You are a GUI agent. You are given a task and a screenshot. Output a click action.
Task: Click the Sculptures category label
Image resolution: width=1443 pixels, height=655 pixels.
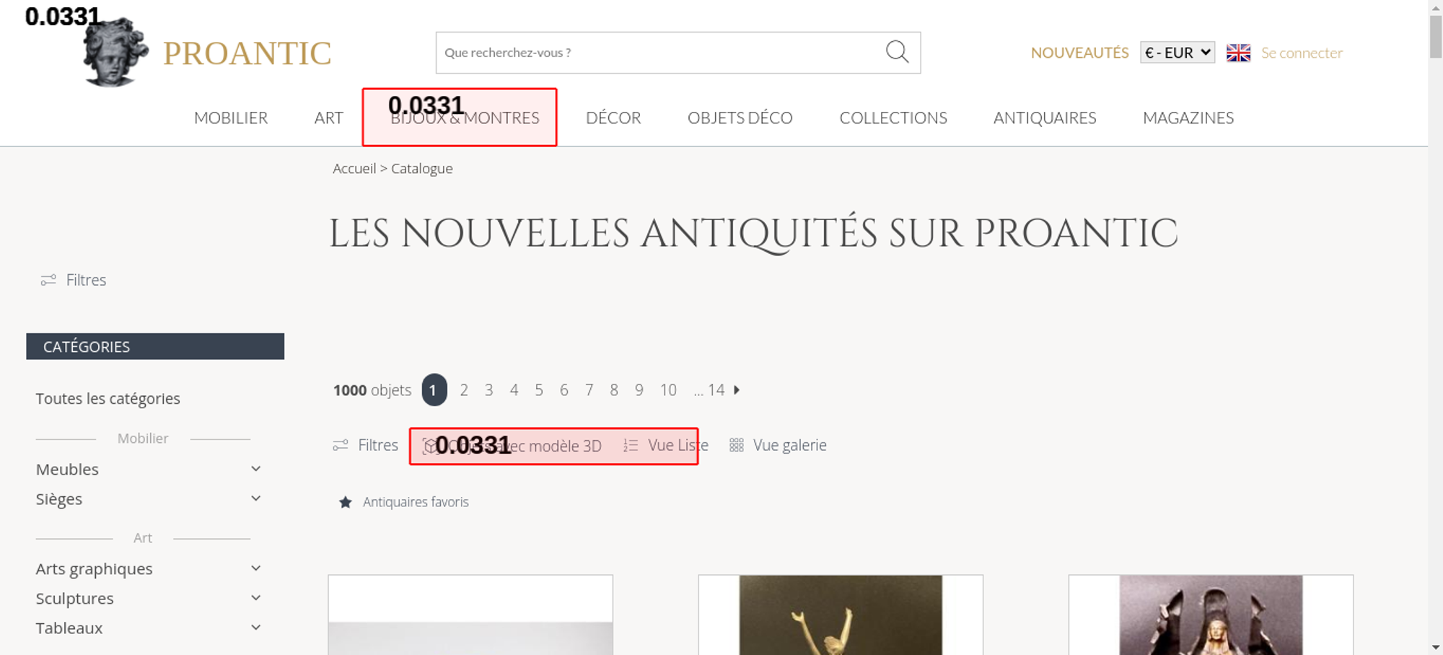(74, 599)
